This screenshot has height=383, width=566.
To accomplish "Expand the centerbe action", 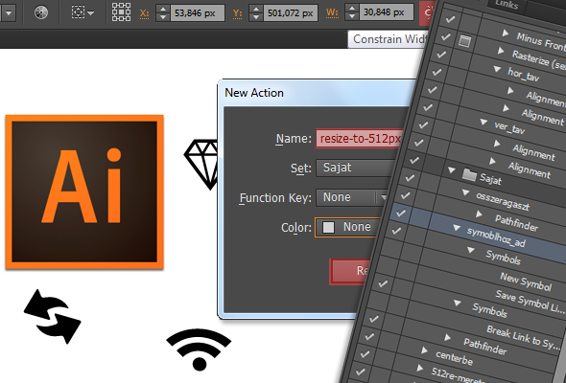I will [x=424, y=349].
